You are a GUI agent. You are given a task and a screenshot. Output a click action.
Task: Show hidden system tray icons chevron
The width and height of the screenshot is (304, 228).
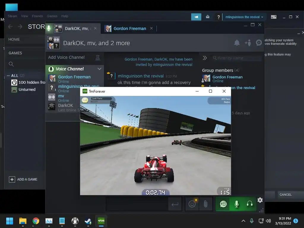243,221
